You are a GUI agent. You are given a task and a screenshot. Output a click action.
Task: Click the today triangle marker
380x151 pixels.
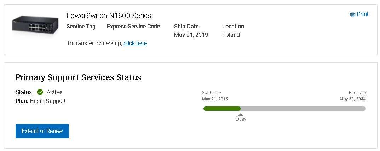tap(241, 114)
